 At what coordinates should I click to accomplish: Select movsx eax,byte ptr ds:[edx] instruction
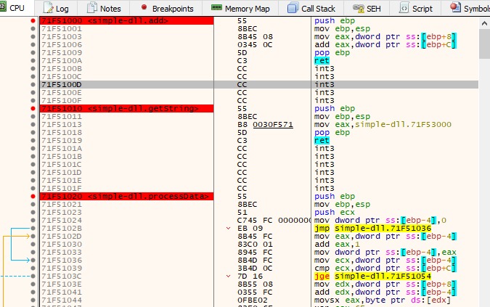tap(383, 300)
